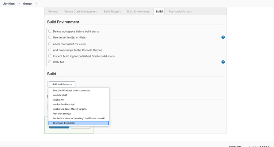The image size is (274, 147).
Task: Open help icon for With Ant
Action: click(223, 62)
